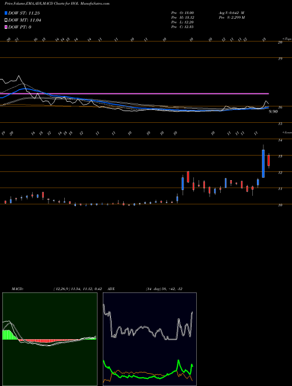Click the 'Pre H: 13.12' value
The height and width of the screenshot is (386, 292).
(x=183, y=18)
